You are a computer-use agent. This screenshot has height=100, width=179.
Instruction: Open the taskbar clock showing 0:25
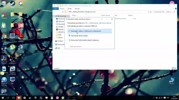(x=174, y=98)
